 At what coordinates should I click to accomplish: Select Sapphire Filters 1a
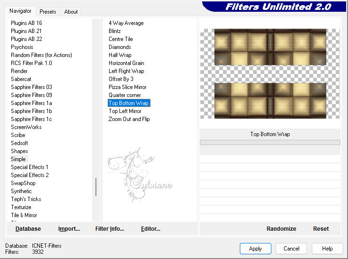(32, 103)
